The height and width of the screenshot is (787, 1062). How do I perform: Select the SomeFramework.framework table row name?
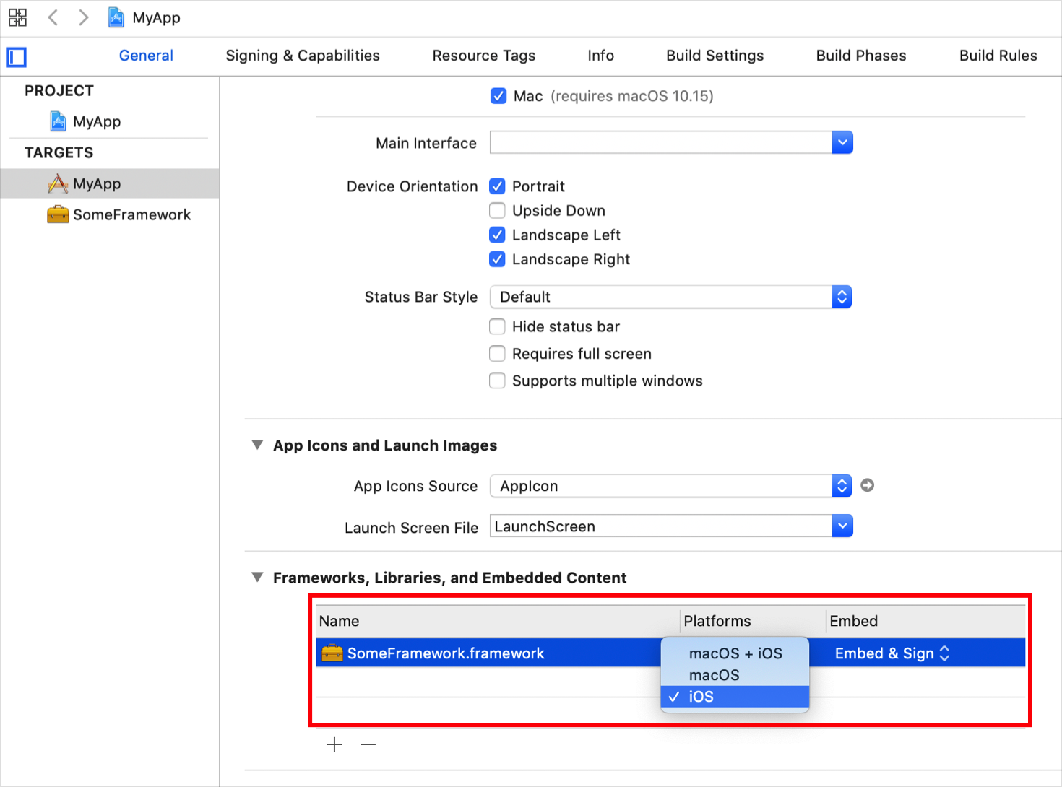[x=446, y=653]
